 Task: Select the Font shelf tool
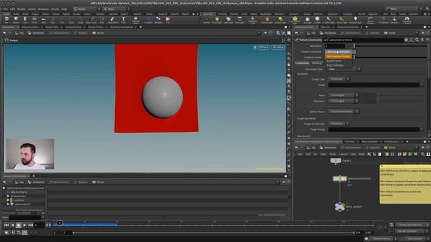coord(123,19)
